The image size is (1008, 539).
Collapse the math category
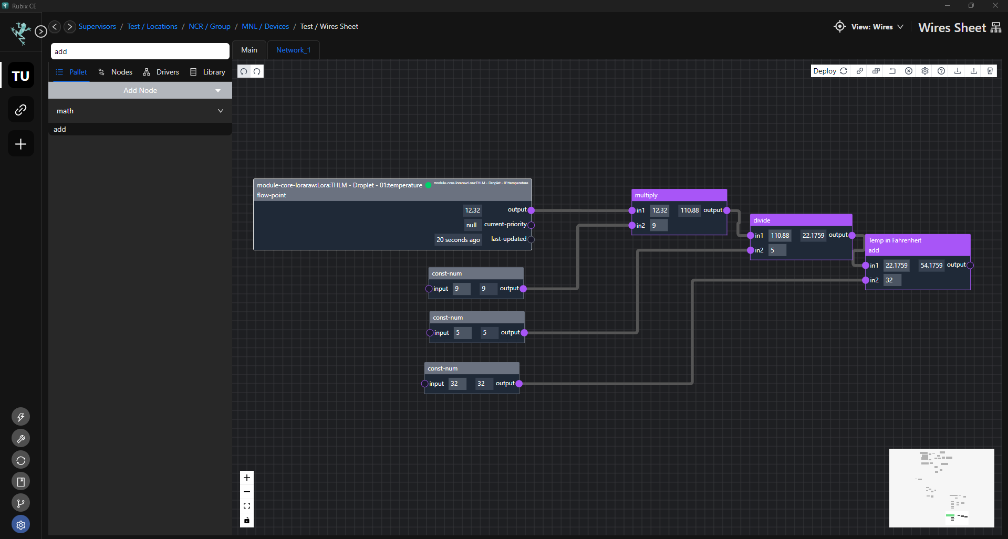(140, 111)
